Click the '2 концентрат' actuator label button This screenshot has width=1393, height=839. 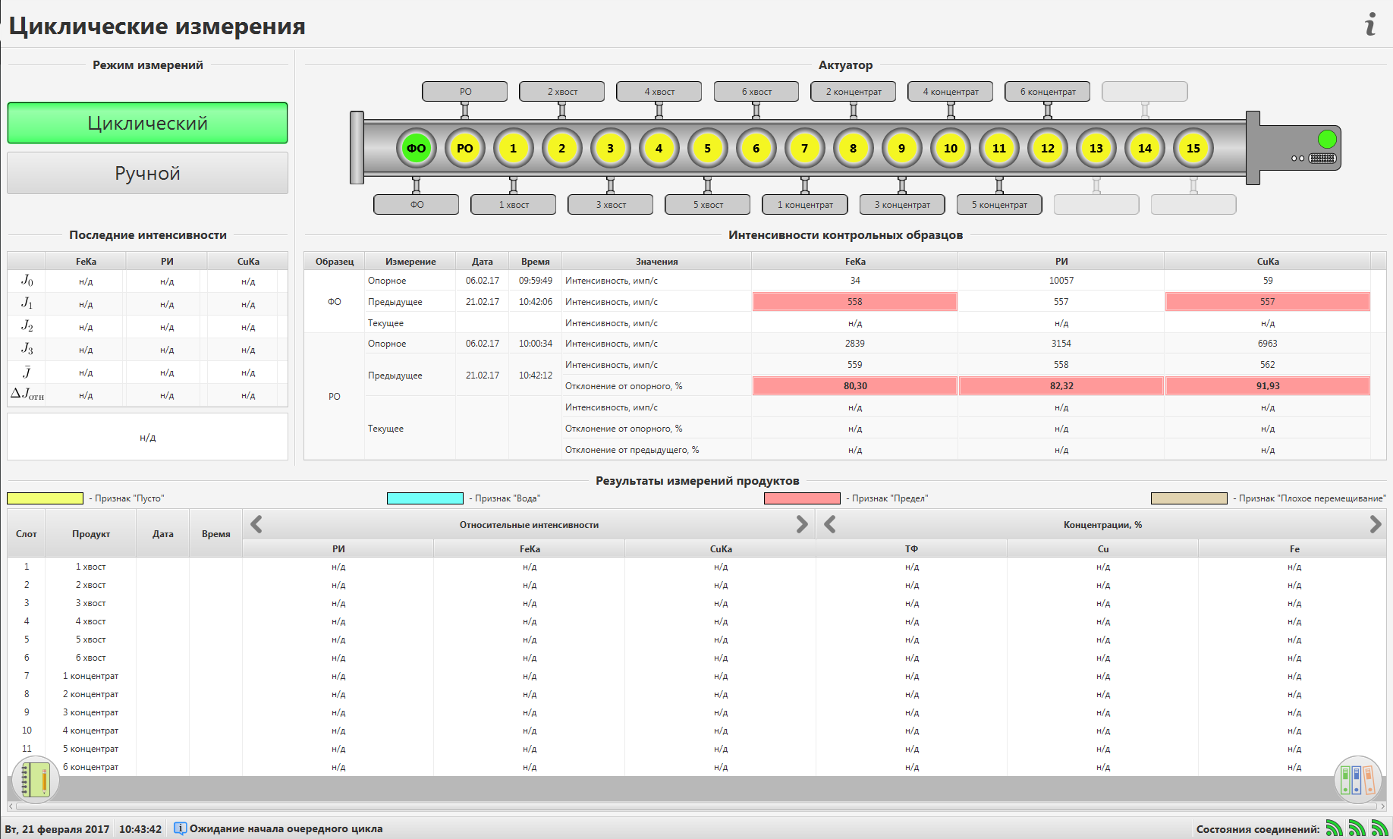[x=854, y=92]
